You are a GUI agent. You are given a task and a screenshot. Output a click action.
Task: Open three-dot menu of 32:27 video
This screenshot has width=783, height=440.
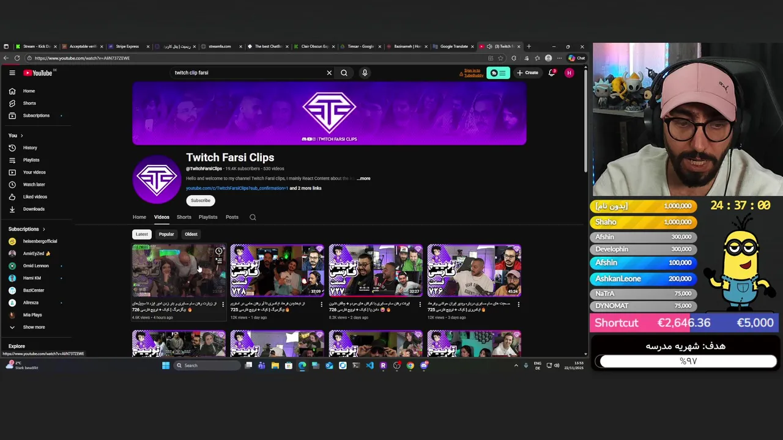[x=420, y=304]
